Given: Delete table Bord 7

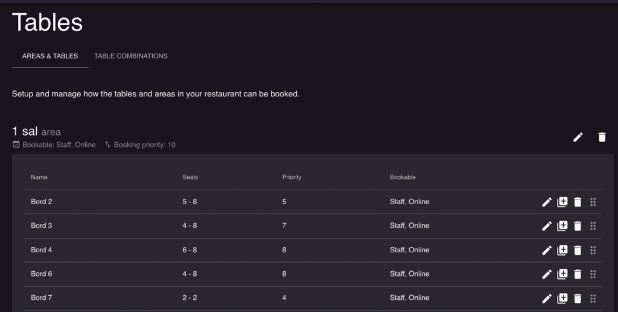Looking at the screenshot, I should pyautogui.click(x=578, y=298).
